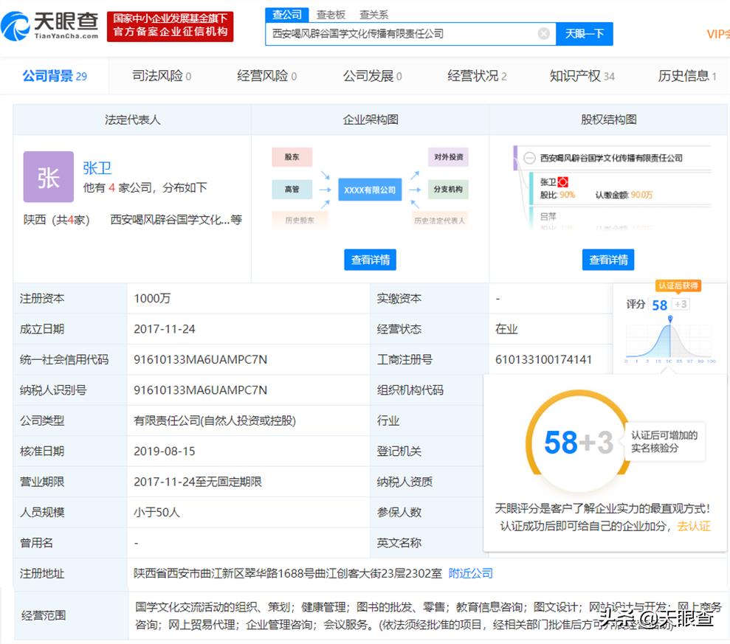Clear the search box with the X icon
Viewport: 730px width, 644px height.
(543, 33)
